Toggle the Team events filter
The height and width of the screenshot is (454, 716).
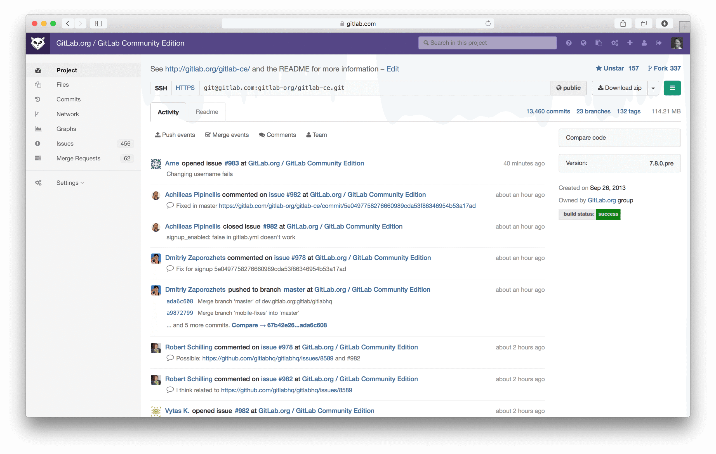[317, 135]
